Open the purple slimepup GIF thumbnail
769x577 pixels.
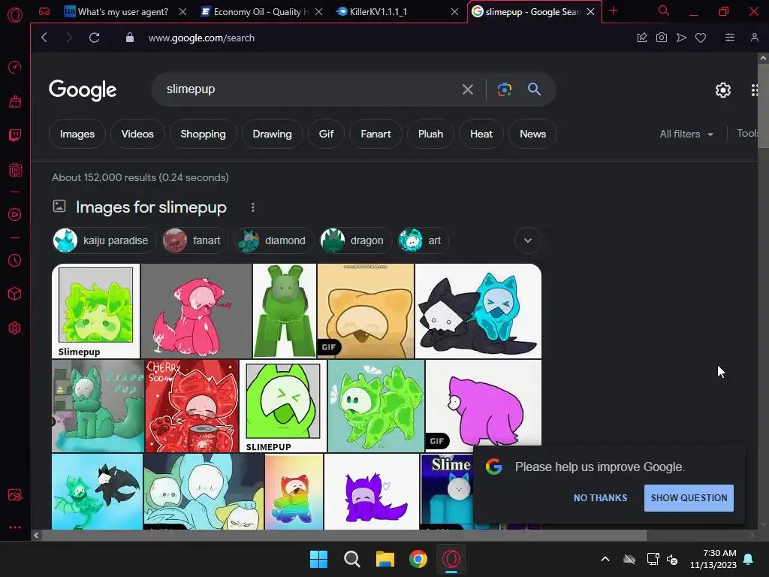pyautogui.click(x=484, y=403)
